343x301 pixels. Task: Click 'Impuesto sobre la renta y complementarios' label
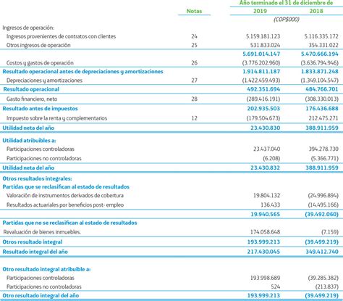coord(56,118)
